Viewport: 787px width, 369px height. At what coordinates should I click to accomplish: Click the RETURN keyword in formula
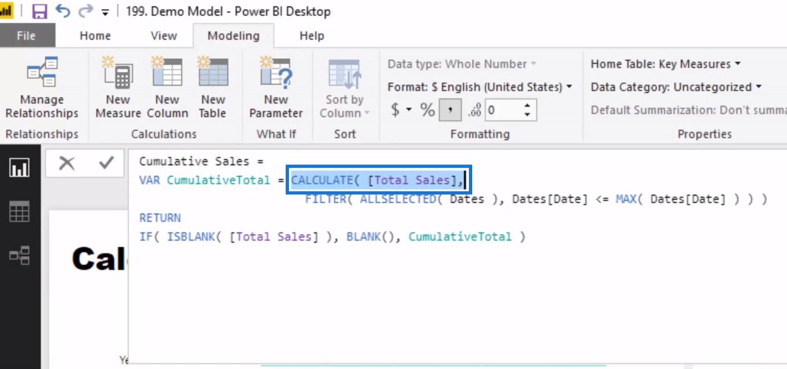pyautogui.click(x=160, y=218)
